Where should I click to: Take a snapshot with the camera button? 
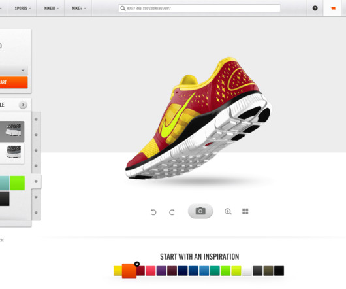200,211
